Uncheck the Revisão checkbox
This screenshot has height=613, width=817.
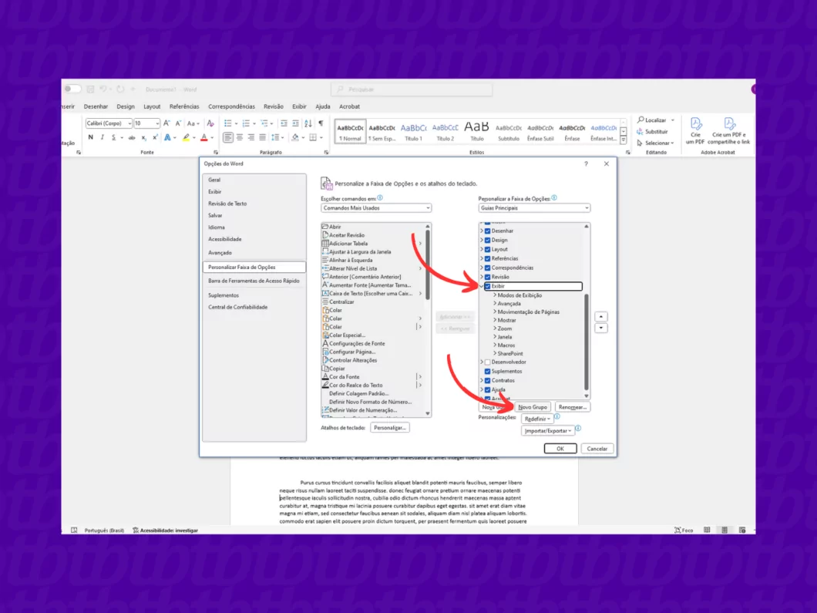click(x=488, y=278)
